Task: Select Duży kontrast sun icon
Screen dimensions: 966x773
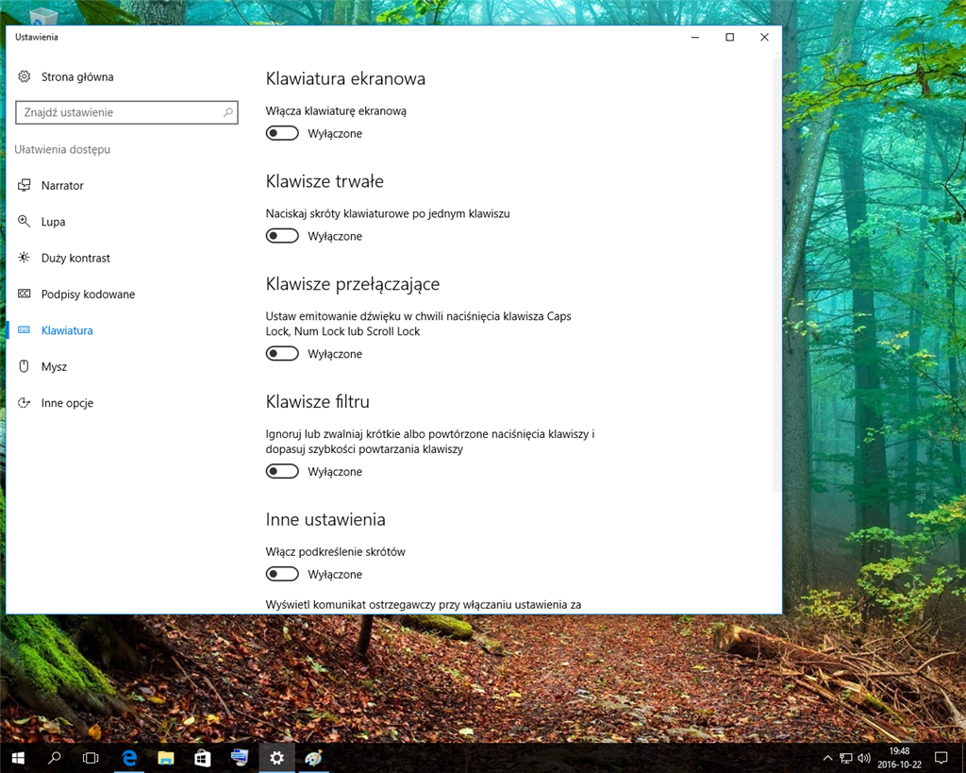Action: [24, 258]
